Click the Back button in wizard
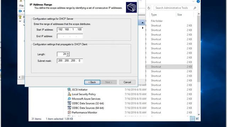Image resolution: width=227 pixels, height=127 pixels. [92, 82]
